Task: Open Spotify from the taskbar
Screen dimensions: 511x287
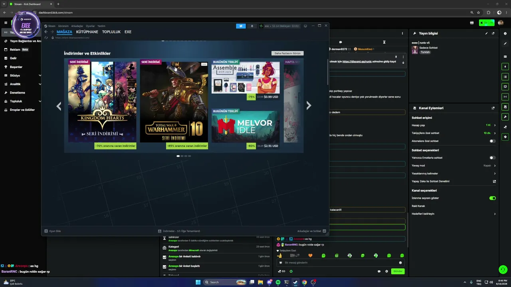Action: coord(278,282)
